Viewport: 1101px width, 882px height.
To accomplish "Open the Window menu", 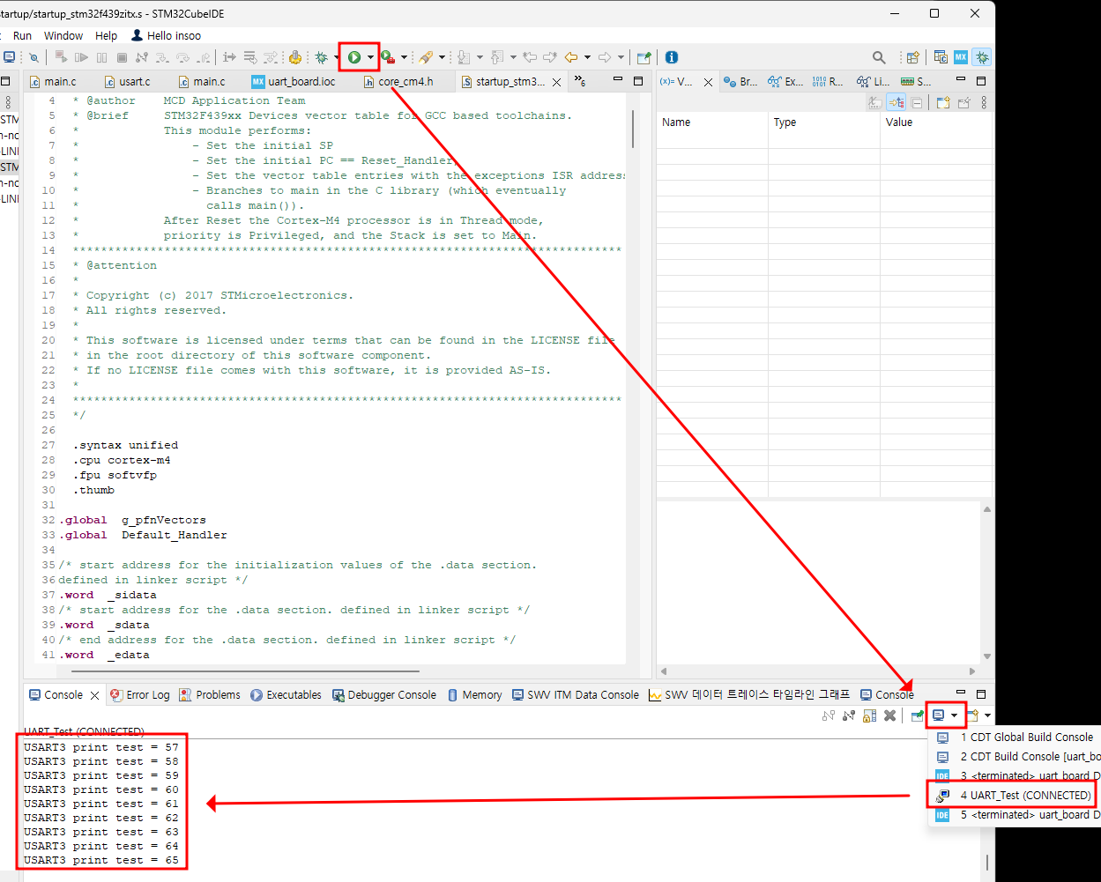I will 63,36.
